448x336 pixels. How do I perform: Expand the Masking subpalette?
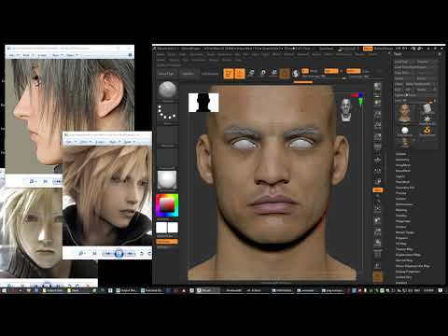pyautogui.click(x=401, y=210)
